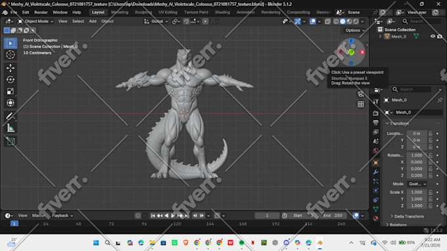Open shading options dropdown arrow

click(x=363, y=22)
